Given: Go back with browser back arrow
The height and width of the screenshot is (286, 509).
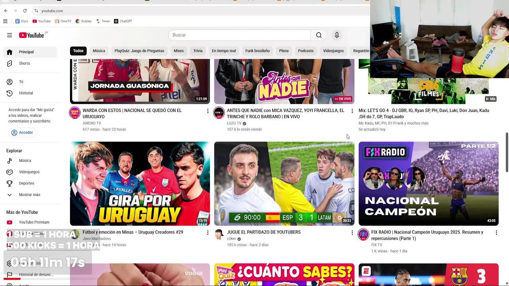Looking at the screenshot, I should coord(6,11).
